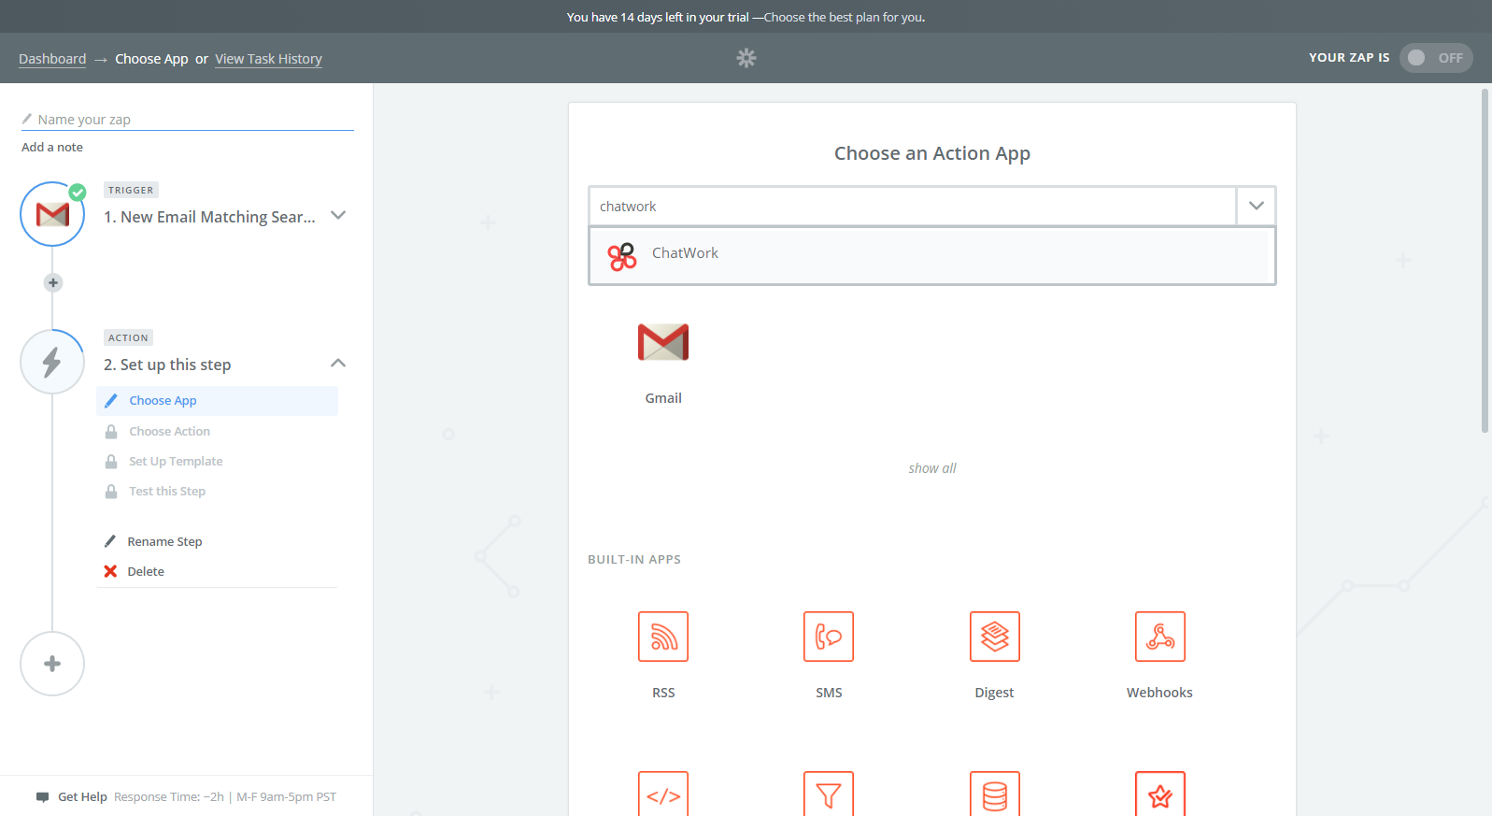The width and height of the screenshot is (1492, 816).
Task: Select the RSS built-in app
Action: pyautogui.click(x=663, y=637)
